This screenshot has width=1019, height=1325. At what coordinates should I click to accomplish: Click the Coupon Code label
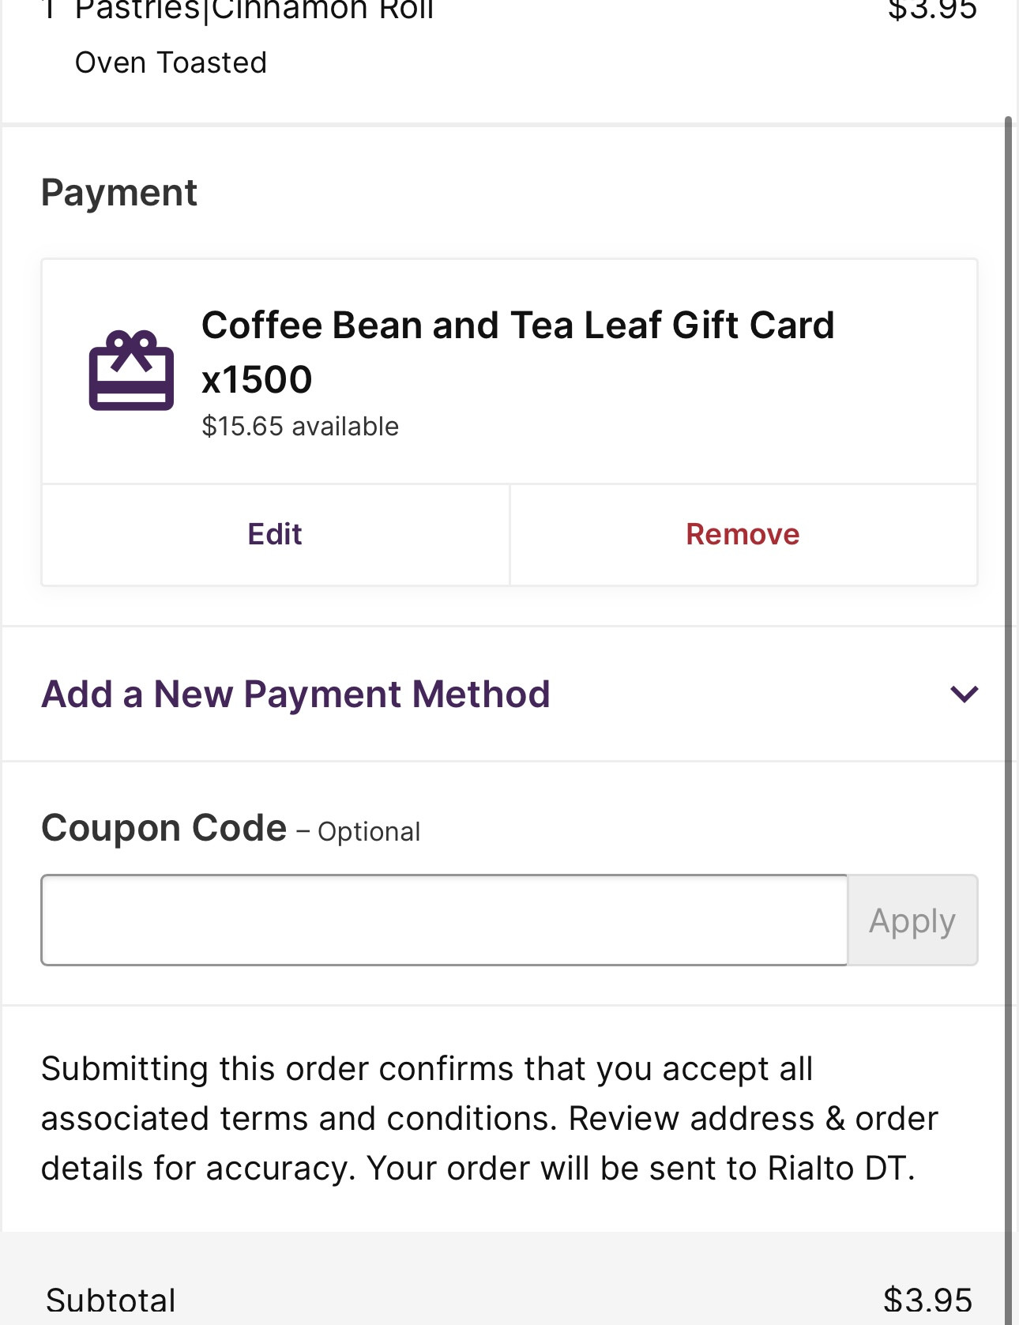tap(164, 829)
